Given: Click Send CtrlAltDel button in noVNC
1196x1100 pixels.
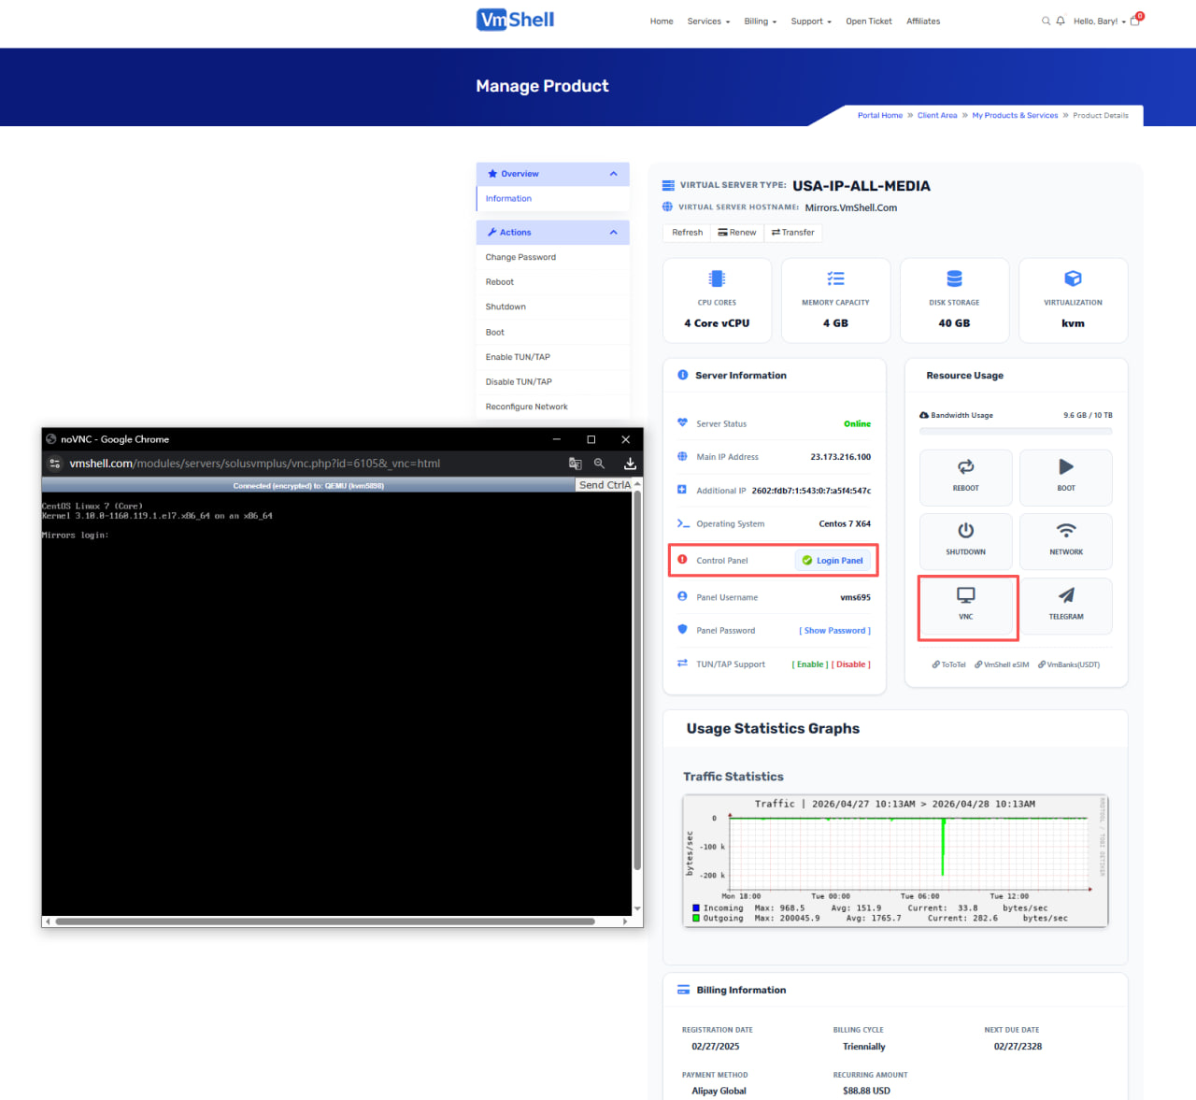Looking at the screenshot, I should click(604, 485).
